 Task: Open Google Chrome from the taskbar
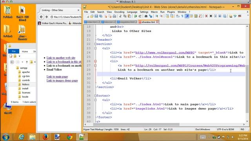(x=70, y=137)
